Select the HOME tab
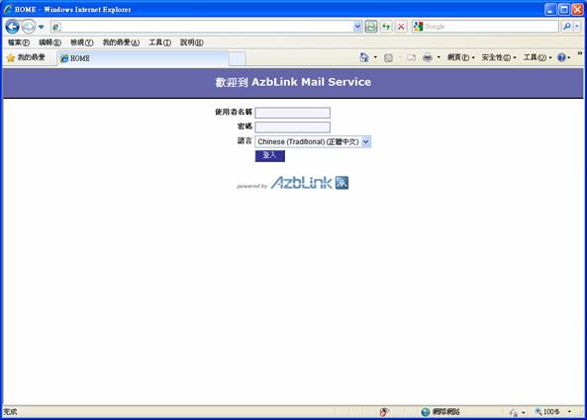 coord(143,58)
